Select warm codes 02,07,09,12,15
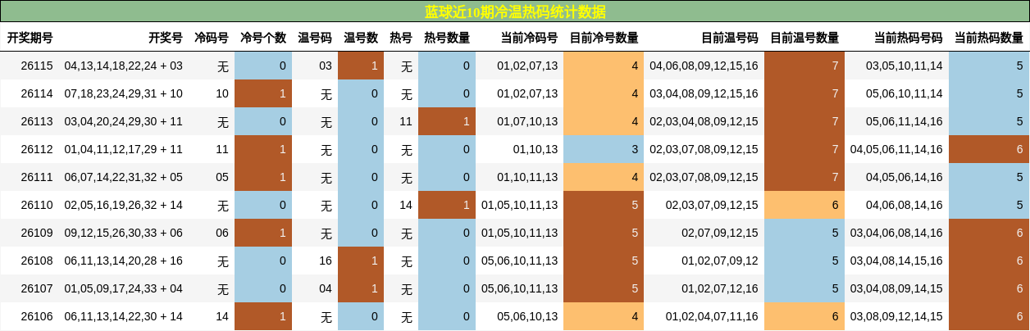This screenshot has width=1030, height=331. pyautogui.click(x=720, y=233)
